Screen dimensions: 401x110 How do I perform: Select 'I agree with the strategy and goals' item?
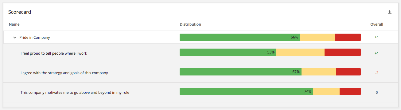pos(64,73)
